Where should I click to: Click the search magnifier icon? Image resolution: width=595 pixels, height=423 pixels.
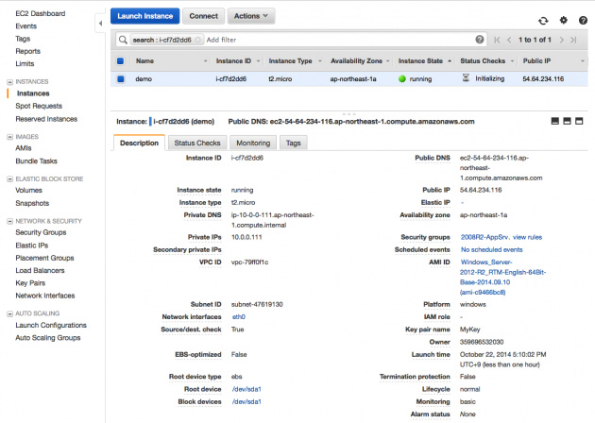(x=123, y=40)
